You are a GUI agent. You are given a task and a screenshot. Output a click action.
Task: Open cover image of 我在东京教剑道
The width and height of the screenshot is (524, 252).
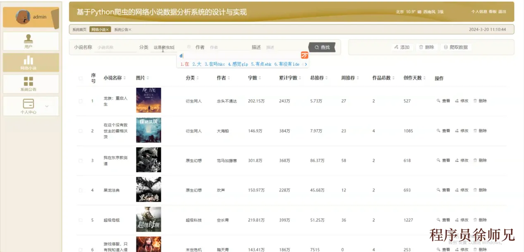(148, 160)
